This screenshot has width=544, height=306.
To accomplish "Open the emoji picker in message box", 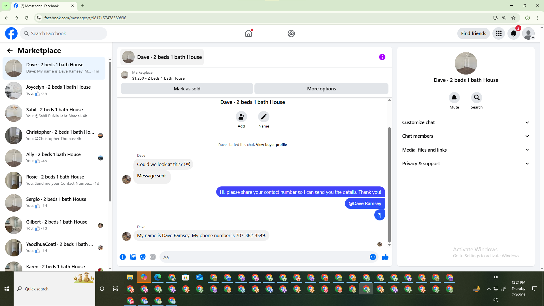I will coord(373,257).
